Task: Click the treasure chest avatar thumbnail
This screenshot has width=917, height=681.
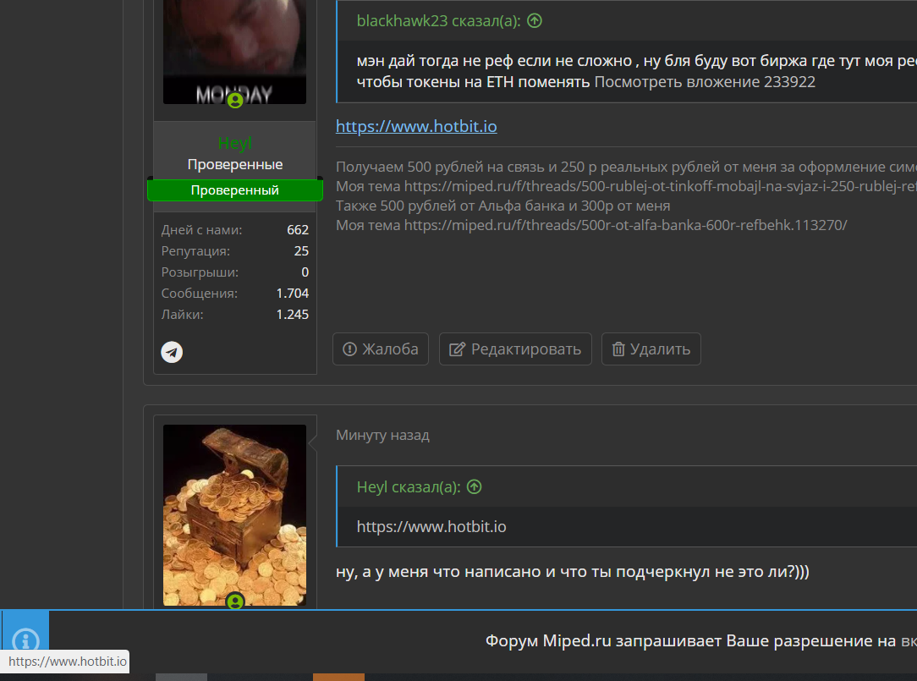Action: click(234, 515)
